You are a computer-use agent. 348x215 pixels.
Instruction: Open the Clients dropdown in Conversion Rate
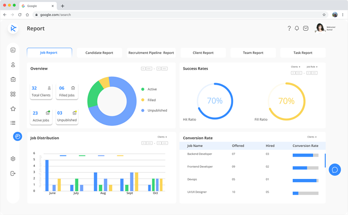click(x=312, y=137)
